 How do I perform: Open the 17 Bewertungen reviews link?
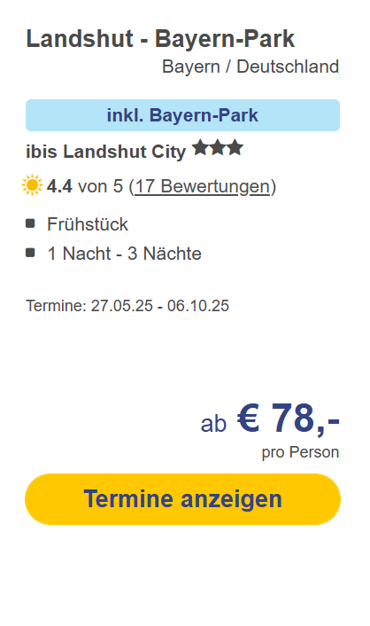[x=202, y=186]
